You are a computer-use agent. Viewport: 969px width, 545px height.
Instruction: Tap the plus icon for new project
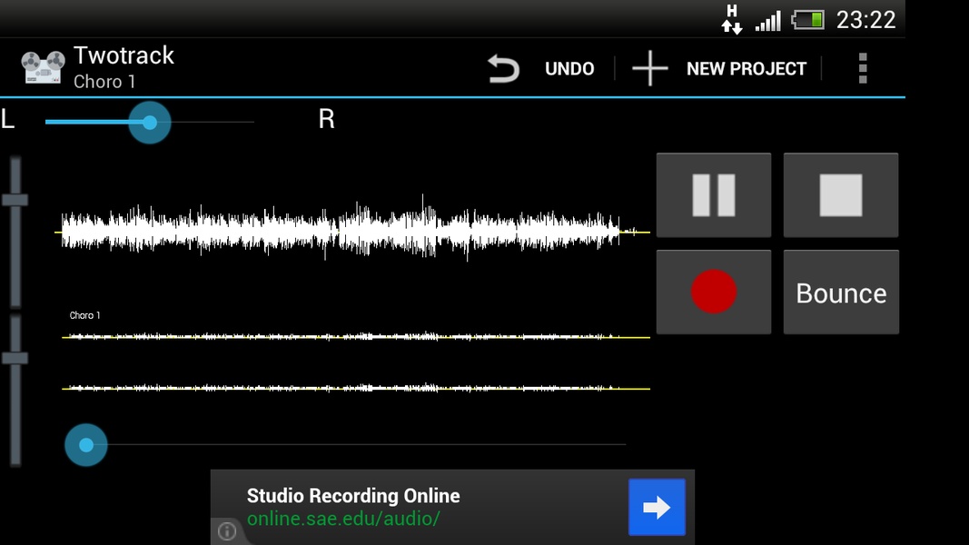point(649,68)
